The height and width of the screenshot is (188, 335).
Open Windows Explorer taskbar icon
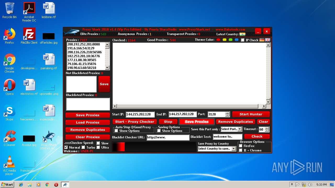[x=30, y=185]
